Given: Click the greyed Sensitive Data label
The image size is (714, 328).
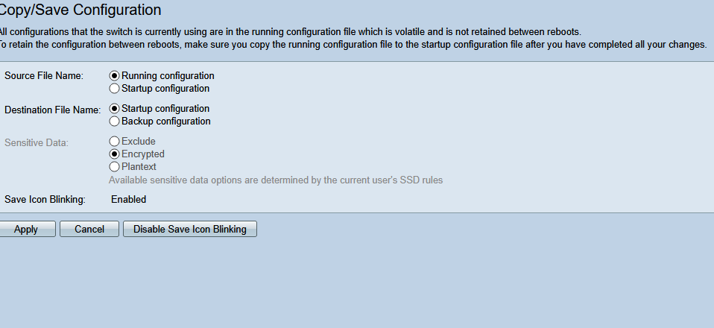Looking at the screenshot, I should (37, 142).
